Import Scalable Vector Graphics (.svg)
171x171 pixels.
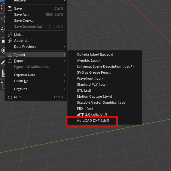(105, 102)
